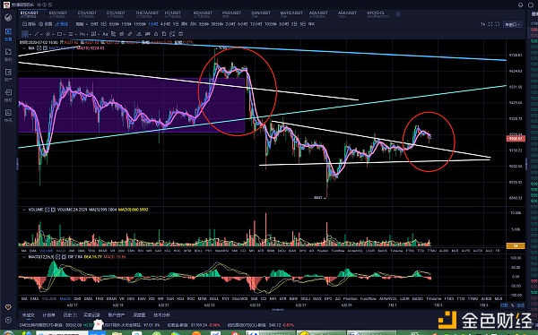Remove the MACD indicator with X icon

pyautogui.click(x=64, y=257)
